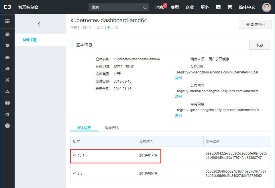Open the 简体中文 language selector
This screenshot has width=275, height=188.
pos(247,7)
